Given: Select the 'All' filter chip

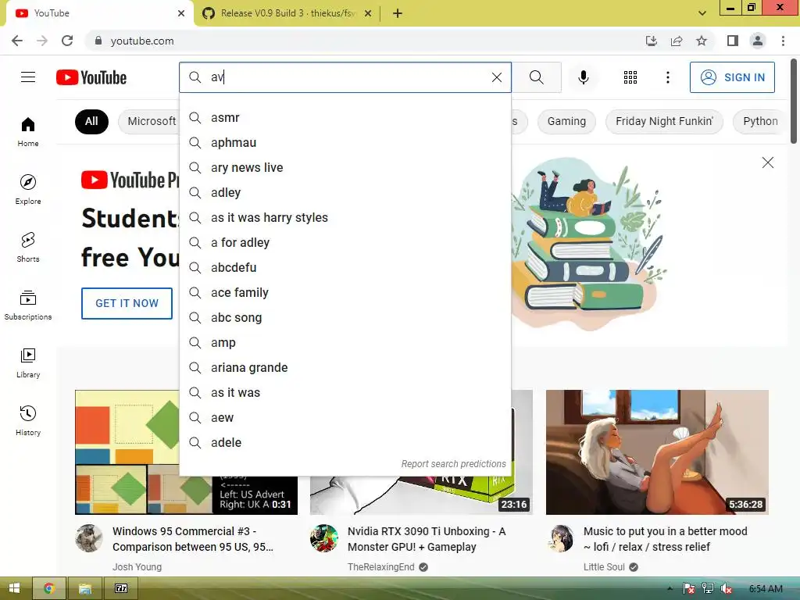Looking at the screenshot, I should point(91,121).
